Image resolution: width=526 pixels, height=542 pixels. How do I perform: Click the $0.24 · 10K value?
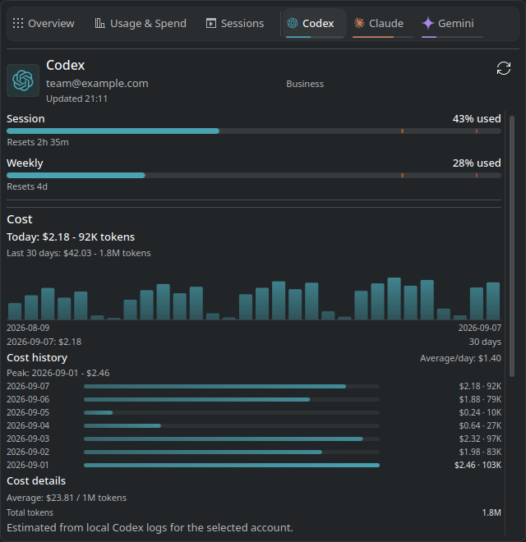480,412
